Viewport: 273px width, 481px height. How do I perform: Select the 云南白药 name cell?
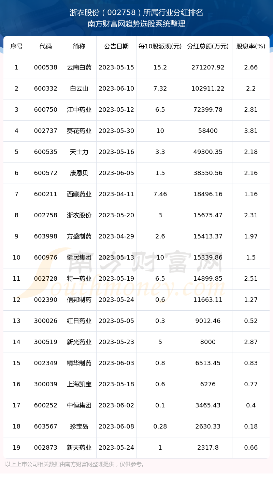click(79, 67)
